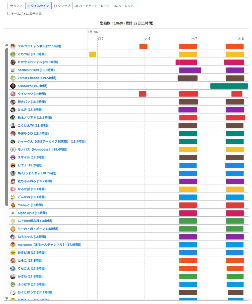
Task: Open the りもこん (17.6時間) link
Action: click(x=32, y=269)
